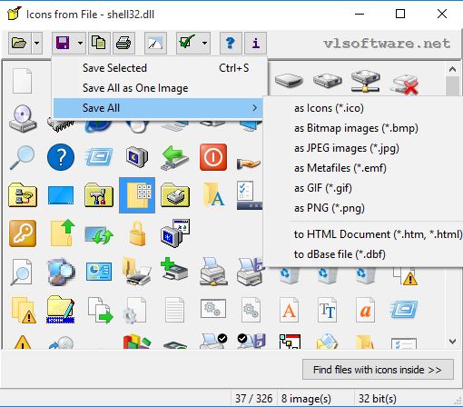Open the Save dropdown arrow
This screenshot has height=407, width=463.
[x=80, y=43]
